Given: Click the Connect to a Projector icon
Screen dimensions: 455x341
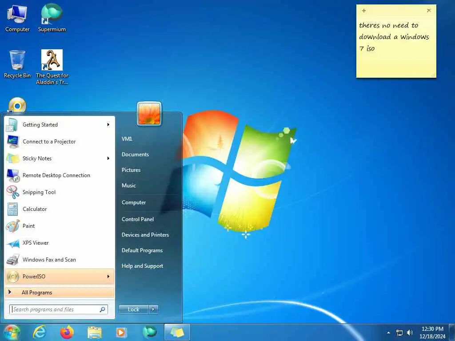Looking at the screenshot, I should (12, 142).
